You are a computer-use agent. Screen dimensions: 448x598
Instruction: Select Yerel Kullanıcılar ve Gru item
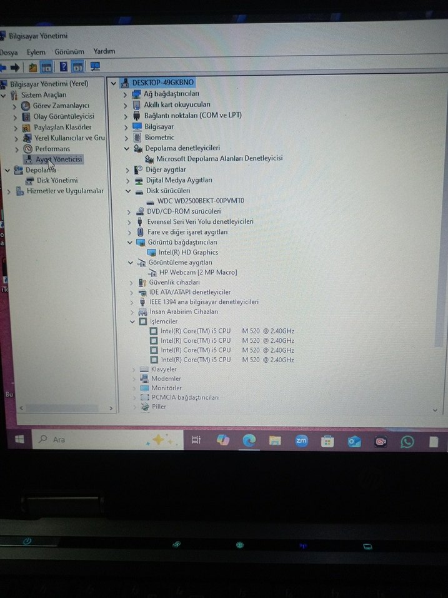(x=69, y=138)
